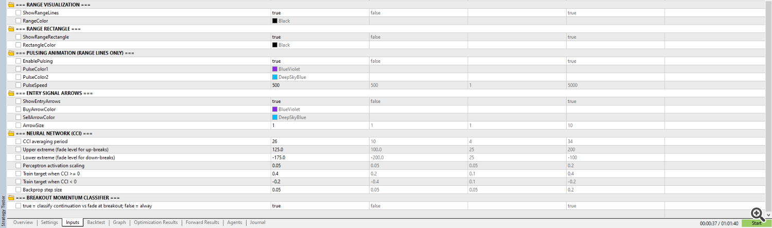The image size is (772, 228).
Task: Click the RANGE VISUALIZATION folder icon
Action: pos(11,5)
